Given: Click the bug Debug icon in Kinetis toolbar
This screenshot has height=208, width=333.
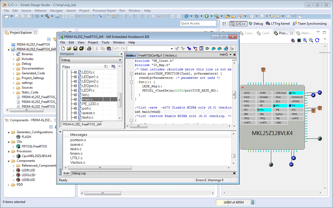Looking at the screenshot, I should point(197,16).
